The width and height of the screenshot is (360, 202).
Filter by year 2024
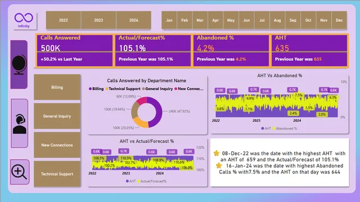tap(134, 20)
